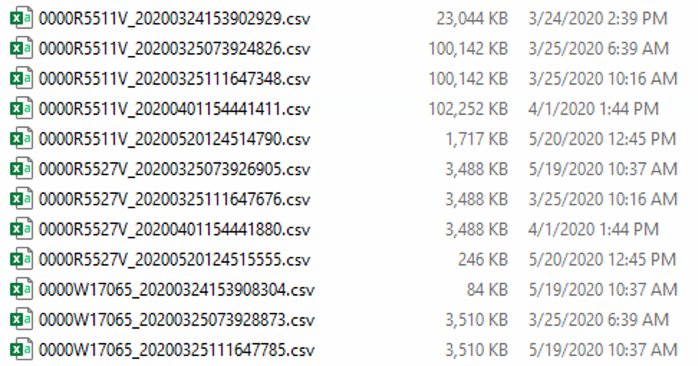Click the date 5/20/2020 12:45 PM for 0000R5511V file
The height and width of the screenshot is (366, 698).
point(602,139)
